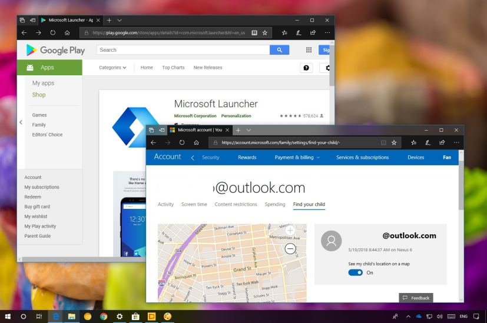Open Redeem in Google Play sidebar
487x323 pixels.
[x=32, y=197]
